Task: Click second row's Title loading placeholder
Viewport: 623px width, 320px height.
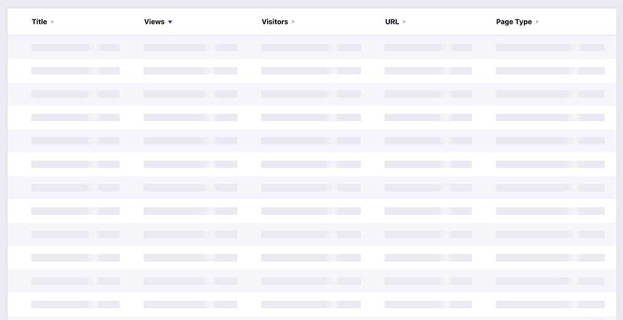Action: point(75,71)
